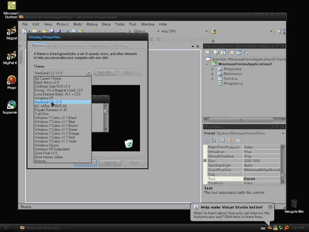
Task: Click the Categorized icon in Properties panel
Action: coord(207,140)
